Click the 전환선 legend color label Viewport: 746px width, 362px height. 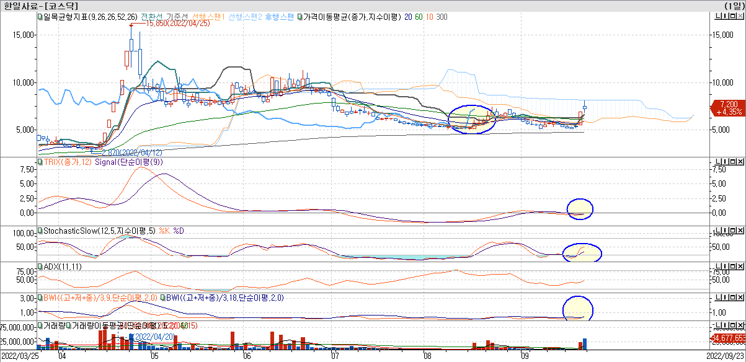pyautogui.click(x=153, y=17)
